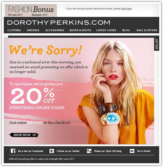The width and height of the screenshot is (163, 167).
Task: Click the Facebook icon in footer
Action: 13,151
